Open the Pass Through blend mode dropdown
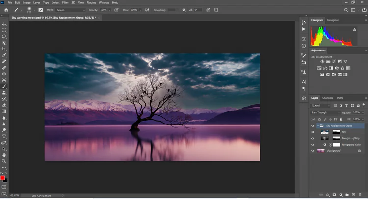The height and width of the screenshot is (199, 368). click(325, 112)
